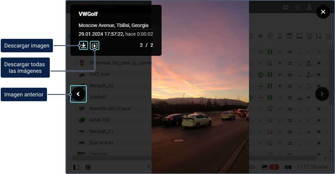This screenshot has width=335, height=174.
Task: Click the Streamax red car icon
Action: (x=82, y=63)
